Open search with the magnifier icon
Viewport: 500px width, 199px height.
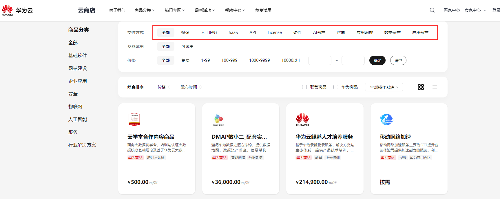pyautogui.click(x=432, y=10)
